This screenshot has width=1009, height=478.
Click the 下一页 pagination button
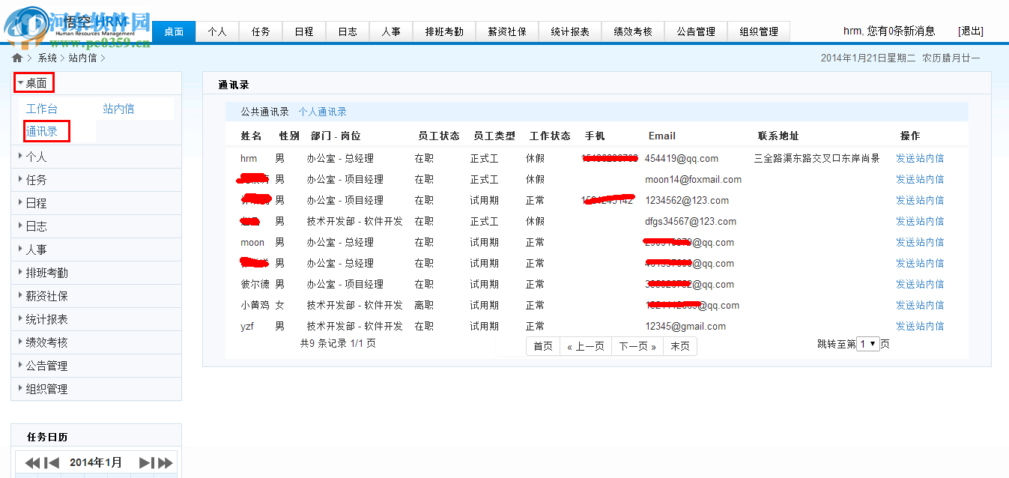[637, 345]
